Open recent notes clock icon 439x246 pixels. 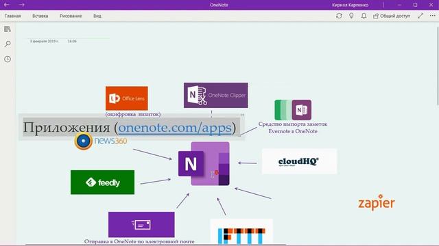[8, 59]
